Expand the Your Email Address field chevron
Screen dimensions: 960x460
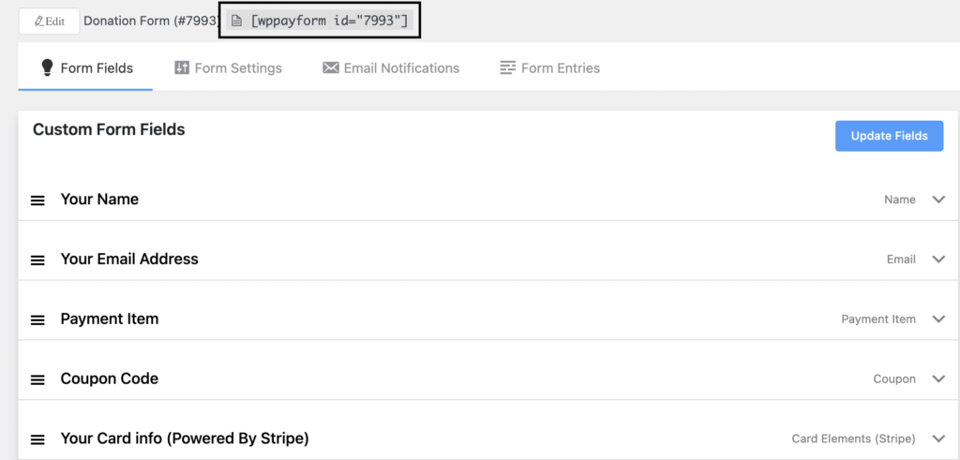(938, 260)
